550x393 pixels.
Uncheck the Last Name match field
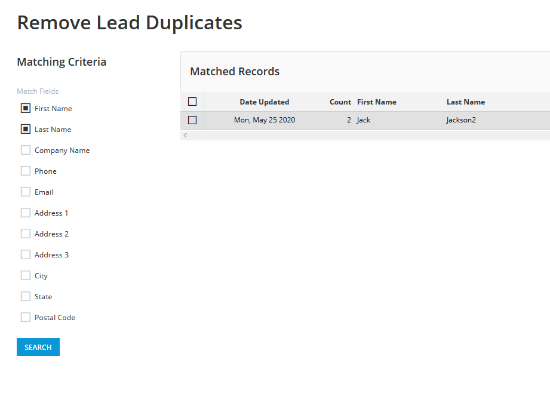(x=26, y=130)
